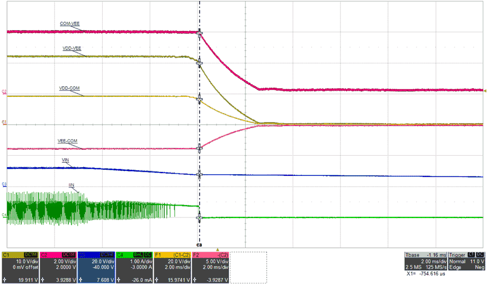Click the C2 ground level indicator
Image resolution: width=487 pixels, height=284 pixels.
tap(4, 92)
